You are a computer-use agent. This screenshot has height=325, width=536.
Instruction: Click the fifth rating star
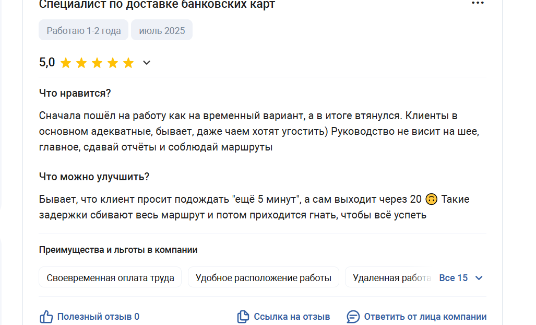tap(128, 63)
